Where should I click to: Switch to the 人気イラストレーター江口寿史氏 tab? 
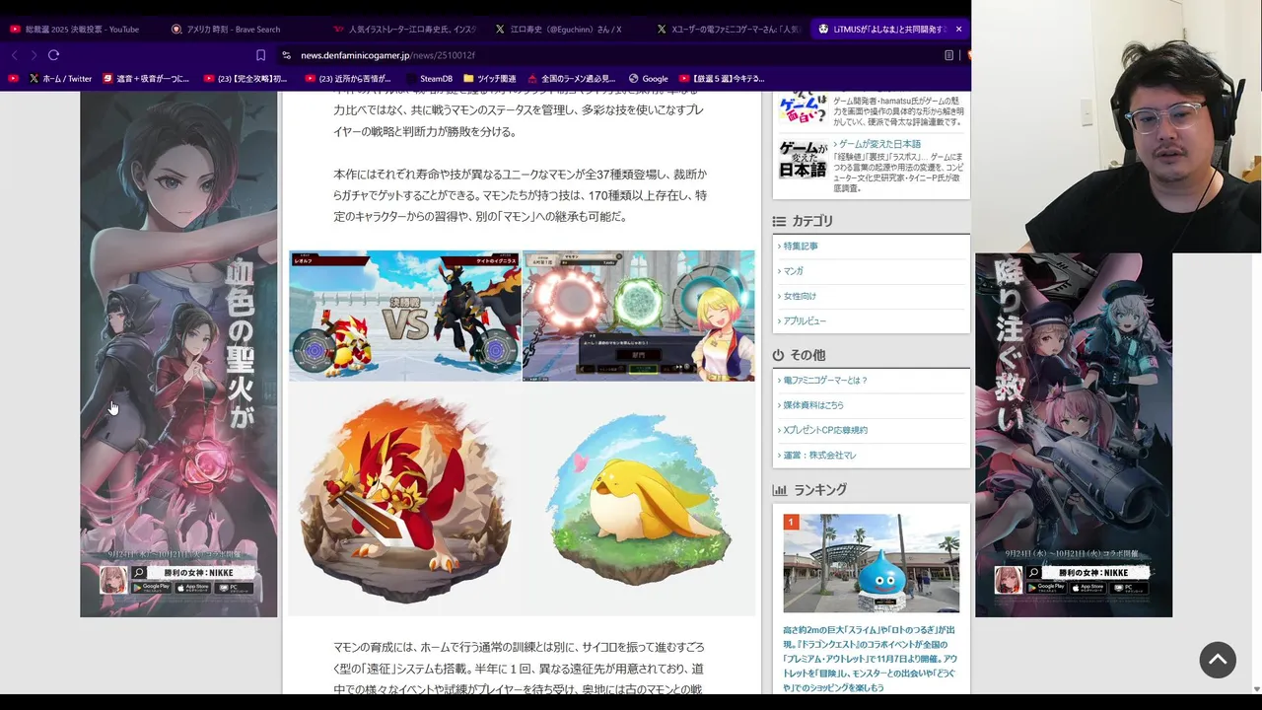point(404,30)
